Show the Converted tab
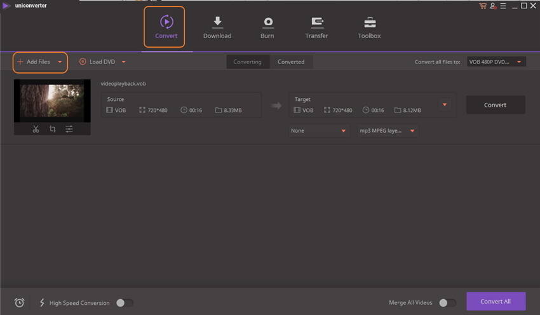This screenshot has width=540, height=315. (x=291, y=62)
